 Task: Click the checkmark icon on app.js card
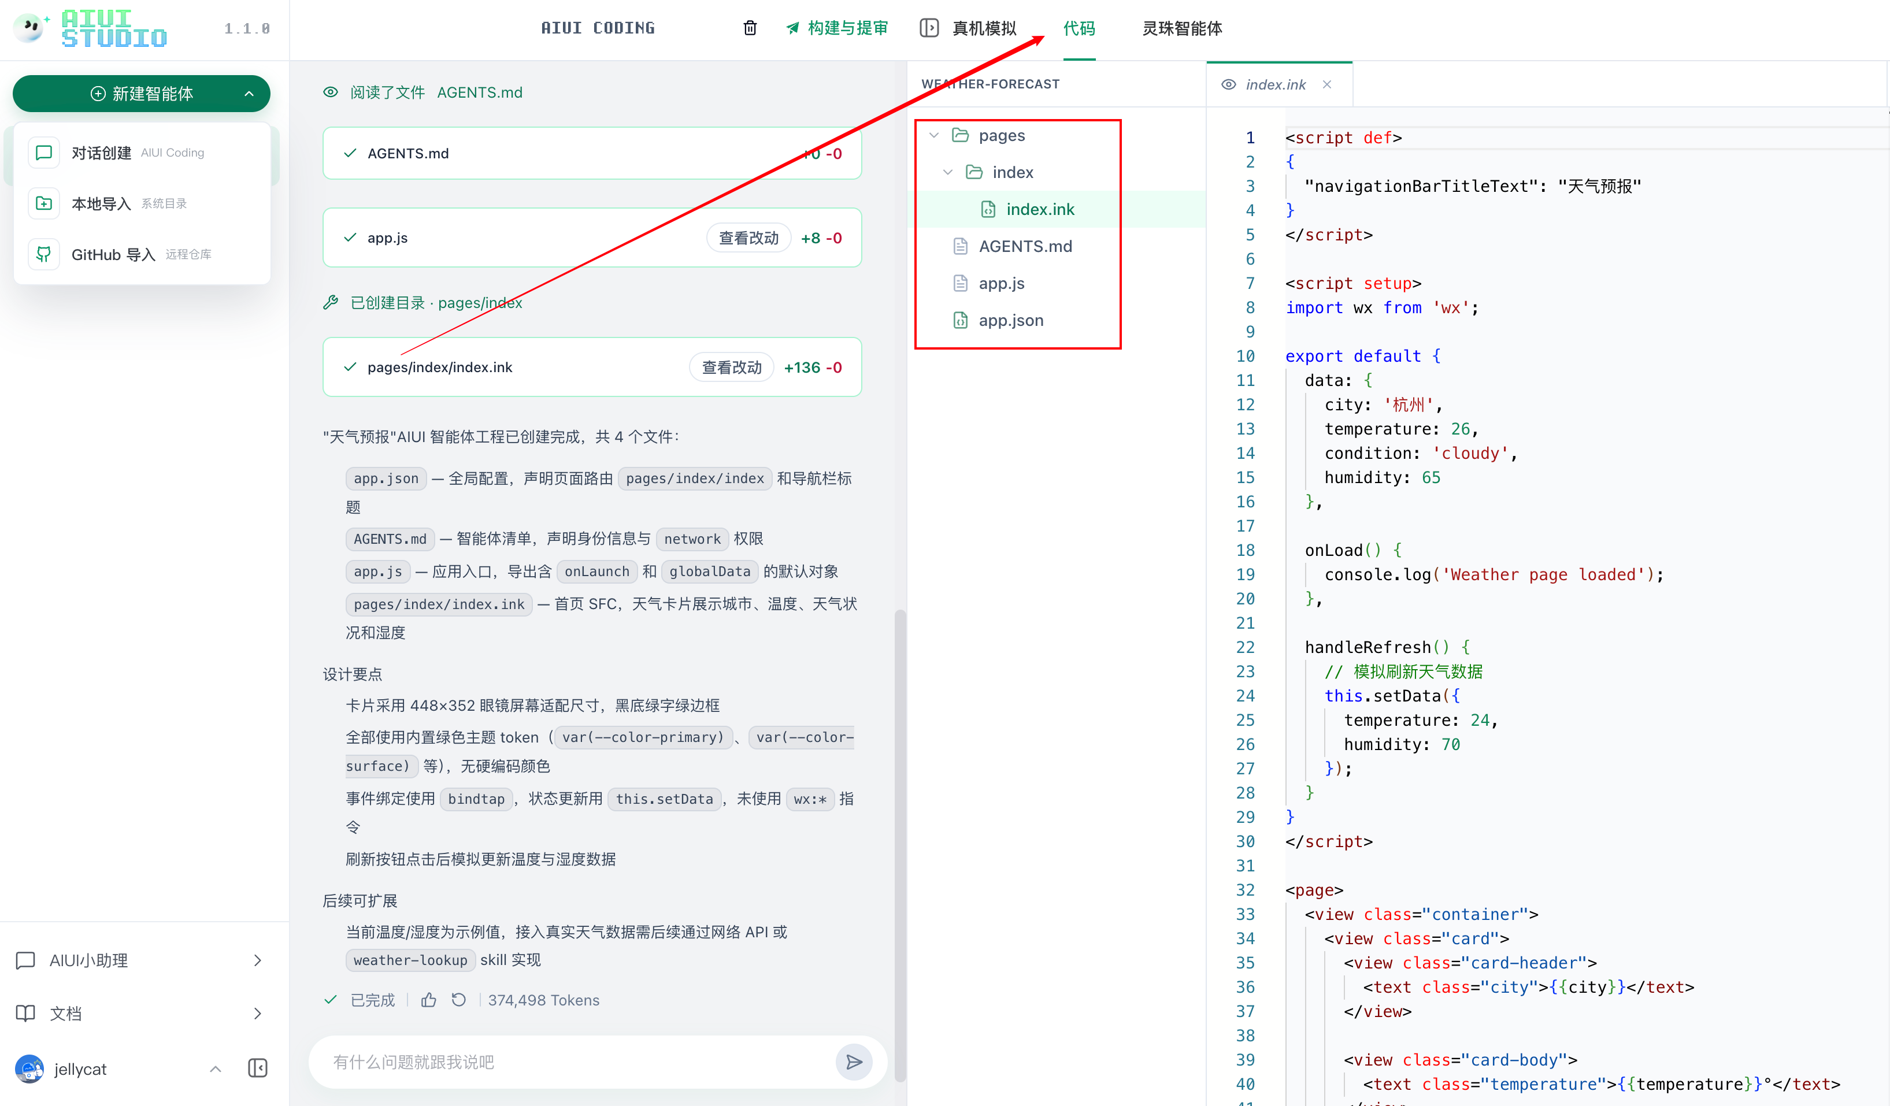coord(350,237)
